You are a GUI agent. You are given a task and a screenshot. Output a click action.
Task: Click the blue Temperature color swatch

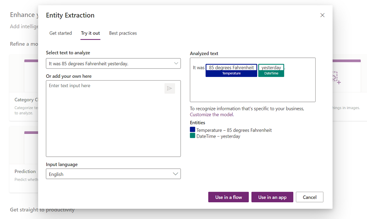pos(192,129)
